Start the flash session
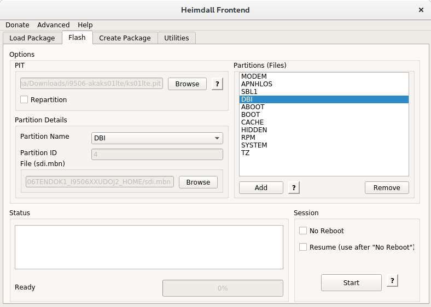This screenshot has height=307, width=431. [x=351, y=282]
